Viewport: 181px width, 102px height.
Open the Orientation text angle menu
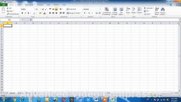pyautogui.click(x=61, y=9)
